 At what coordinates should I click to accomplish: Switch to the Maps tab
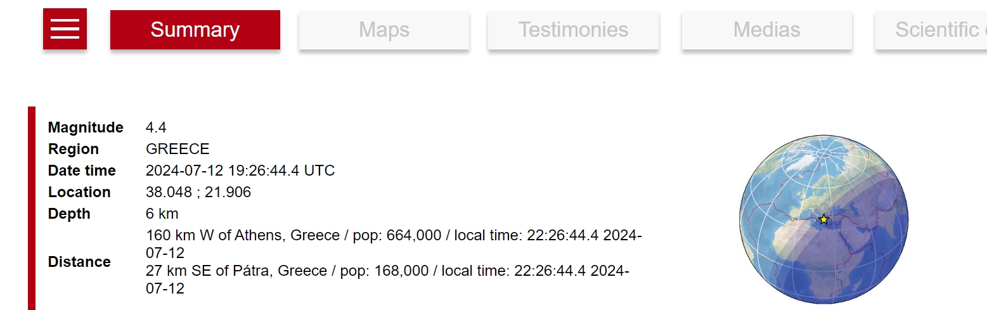[384, 30]
